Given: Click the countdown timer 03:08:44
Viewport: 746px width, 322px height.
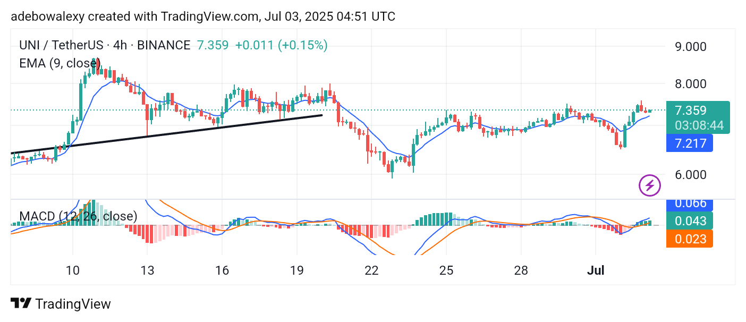Looking at the screenshot, I should click(x=699, y=126).
